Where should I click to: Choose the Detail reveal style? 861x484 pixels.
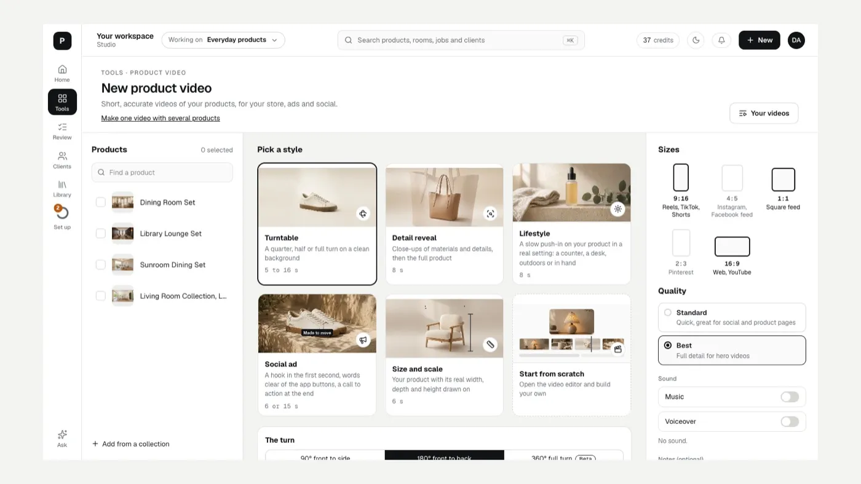pos(445,224)
